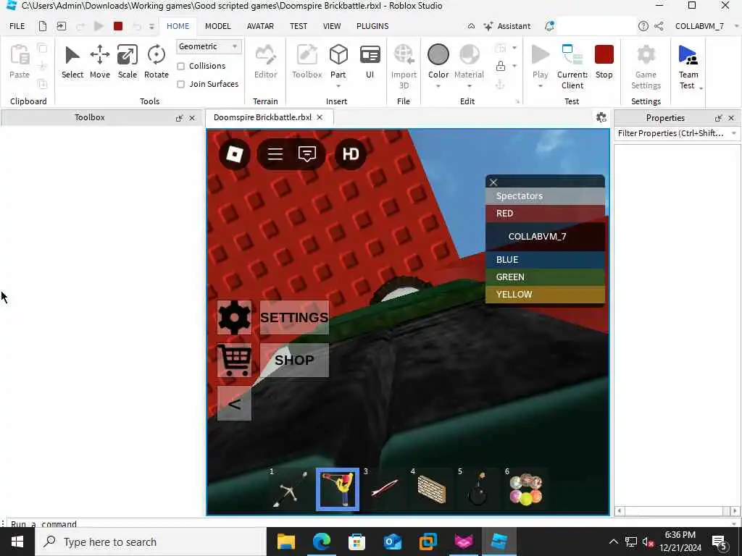Click the SETTINGS button in game
The height and width of the screenshot is (556, 742).
(294, 317)
